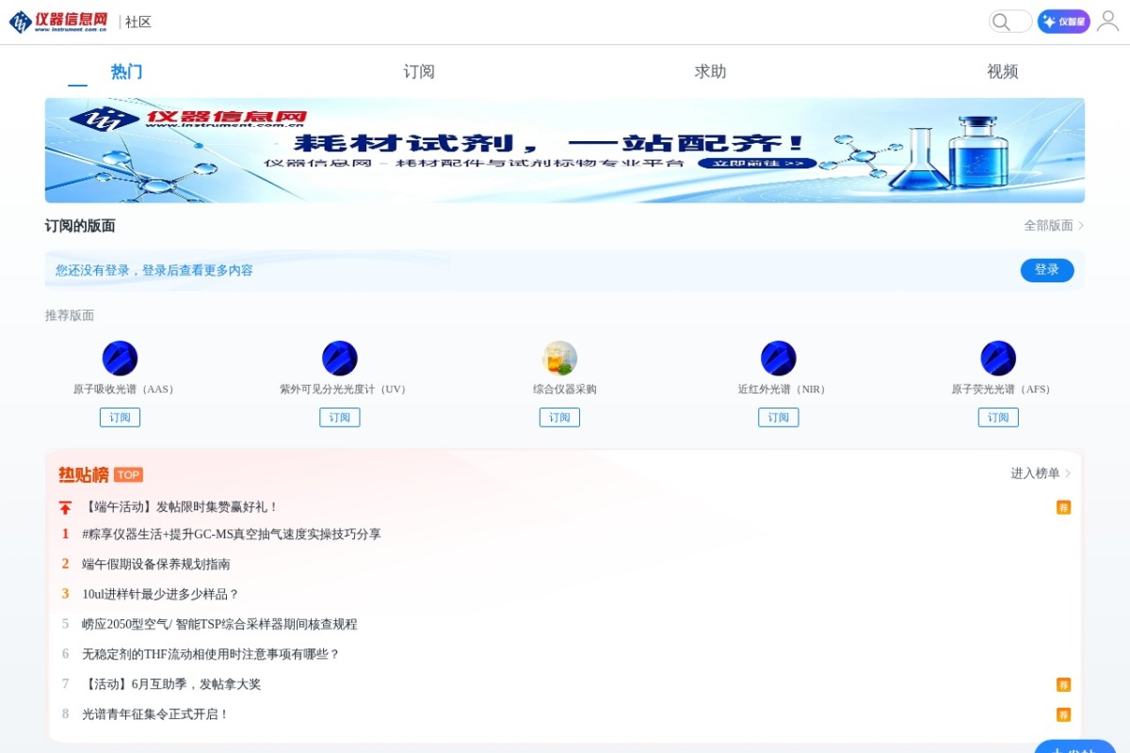The width and height of the screenshot is (1130, 753).
Task: Switch to the 热门 tab
Action: (x=126, y=72)
